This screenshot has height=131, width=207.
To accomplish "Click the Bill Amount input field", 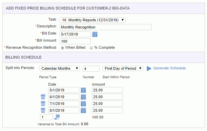I will coord(75,41).
